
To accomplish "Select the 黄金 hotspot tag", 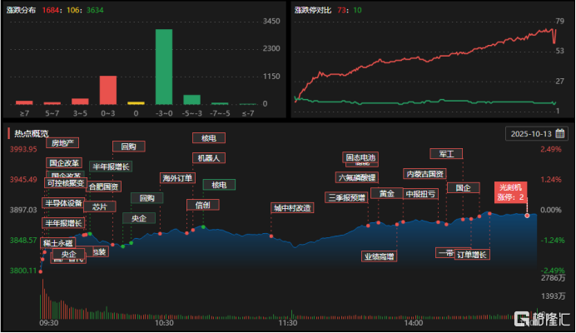I will 386,193.
